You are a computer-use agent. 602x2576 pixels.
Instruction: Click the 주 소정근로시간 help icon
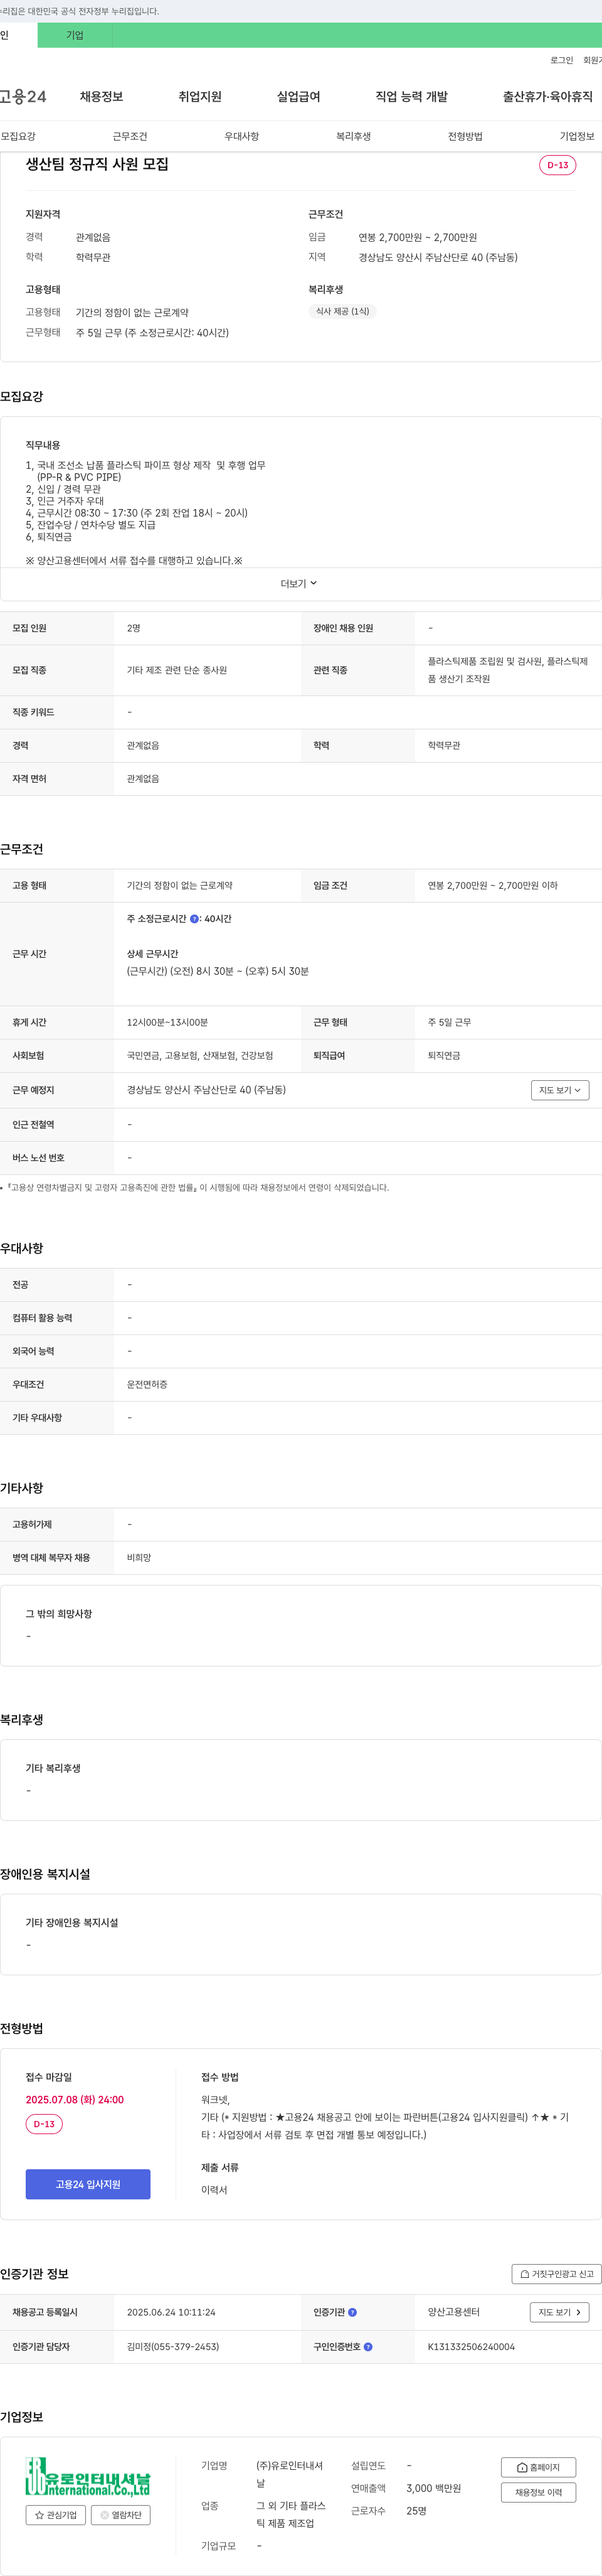click(194, 918)
